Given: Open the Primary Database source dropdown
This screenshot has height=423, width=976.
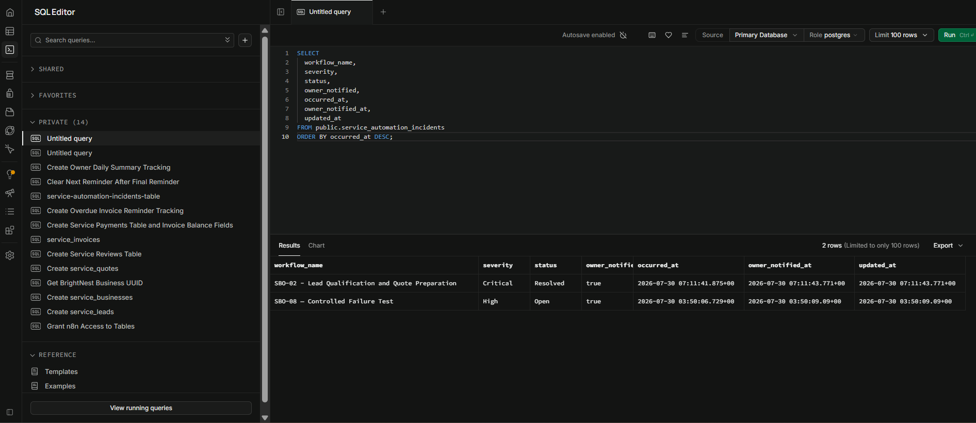Looking at the screenshot, I should 766,35.
